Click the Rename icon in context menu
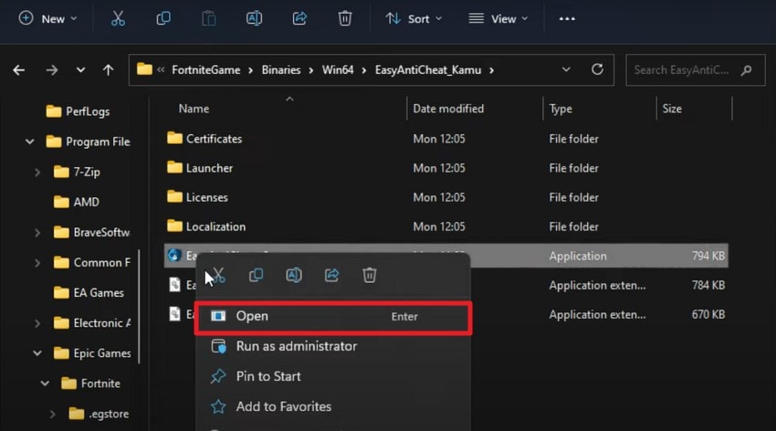Screen dimensions: 776x431 click(293, 275)
